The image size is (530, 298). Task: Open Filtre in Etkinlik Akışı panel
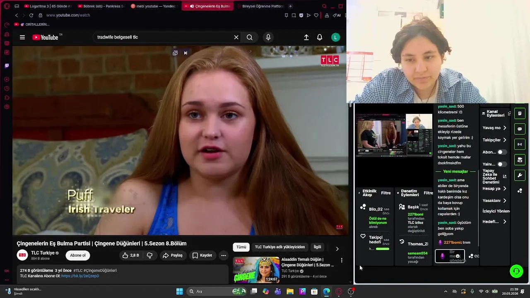tap(386, 193)
